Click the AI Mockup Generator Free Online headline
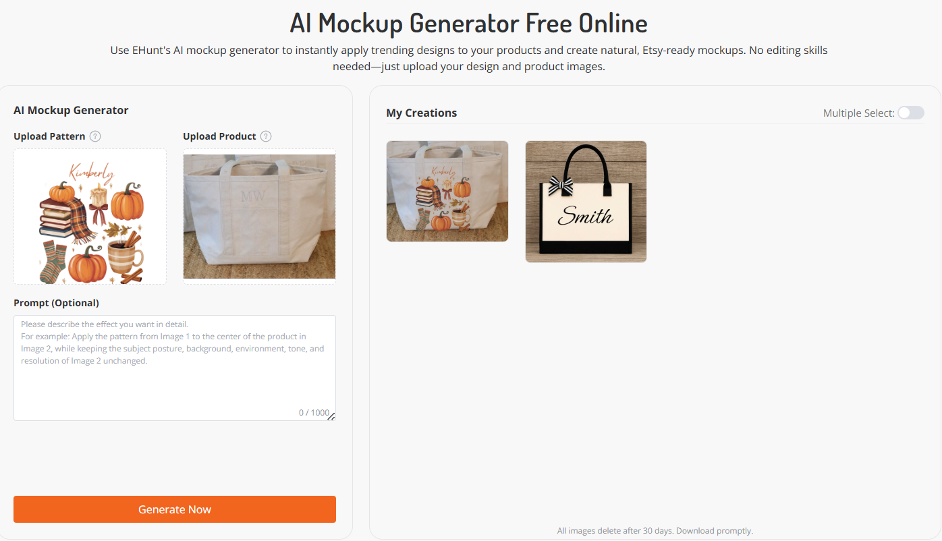Screen dimensions: 942x541 pos(469,23)
